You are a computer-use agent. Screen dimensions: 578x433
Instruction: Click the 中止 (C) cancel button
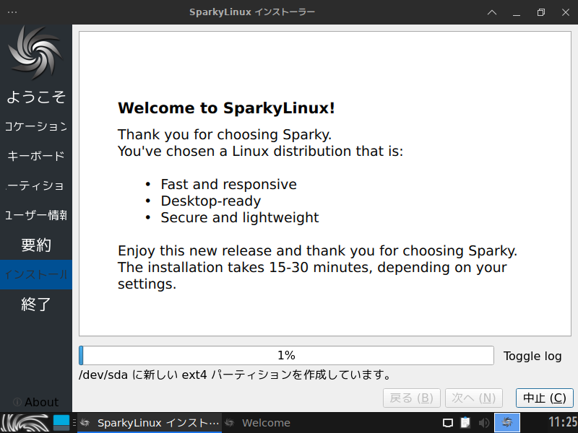click(545, 398)
